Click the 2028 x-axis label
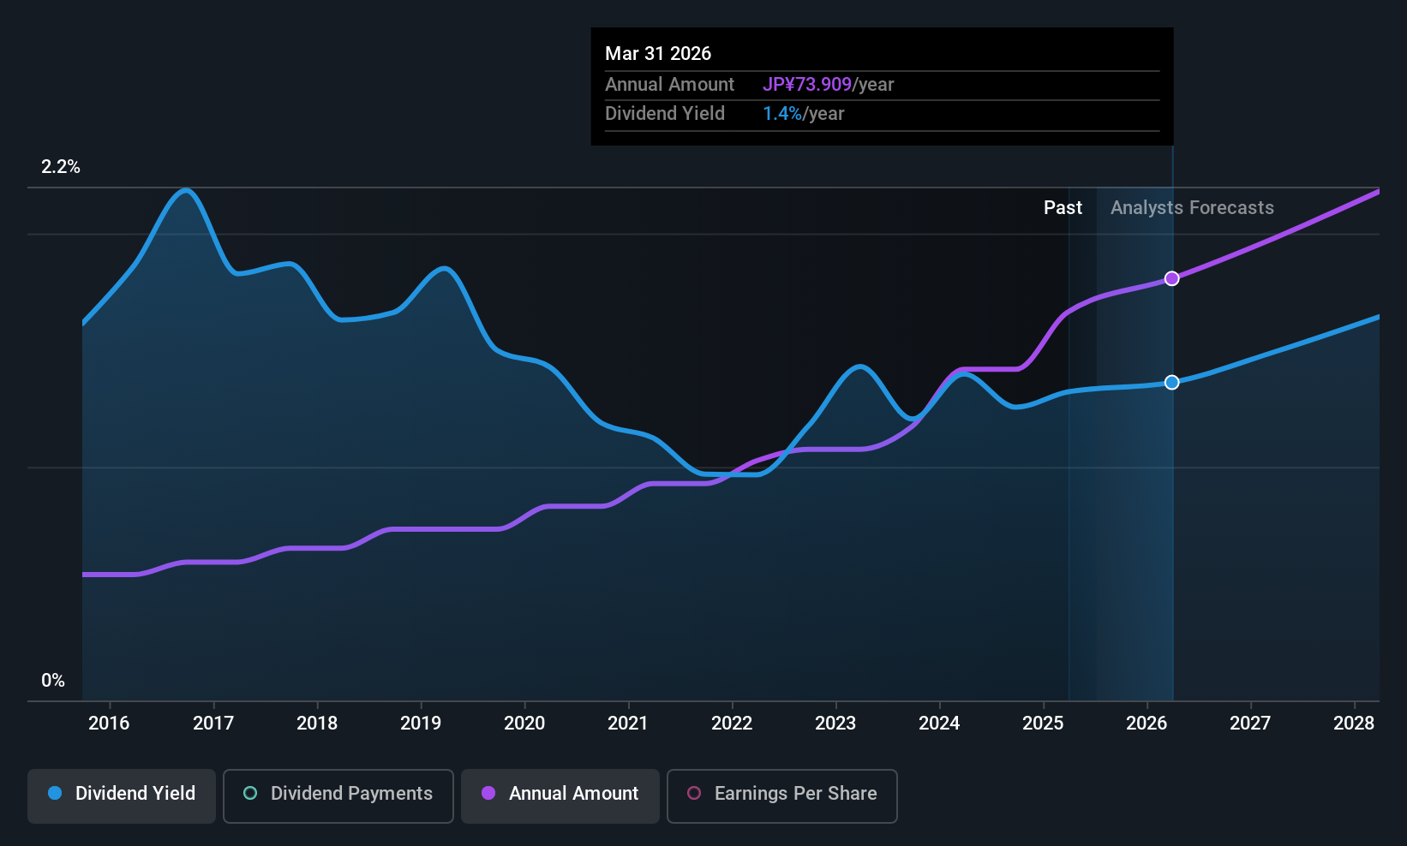Image resolution: width=1407 pixels, height=846 pixels. coord(1354,723)
